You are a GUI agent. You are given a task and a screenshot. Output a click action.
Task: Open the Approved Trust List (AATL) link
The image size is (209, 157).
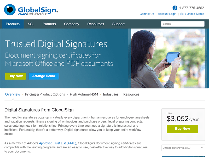click(x=57, y=143)
